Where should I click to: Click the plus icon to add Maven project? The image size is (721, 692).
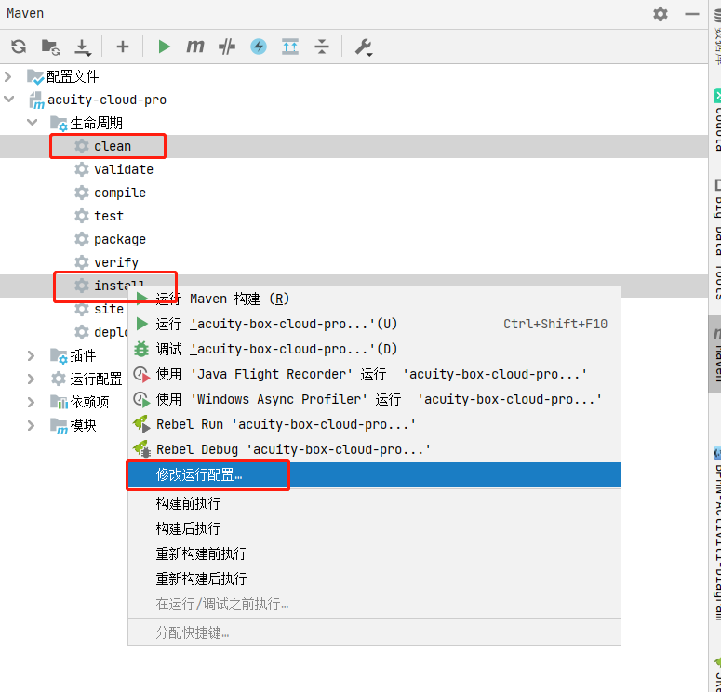click(x=122, y=47)
